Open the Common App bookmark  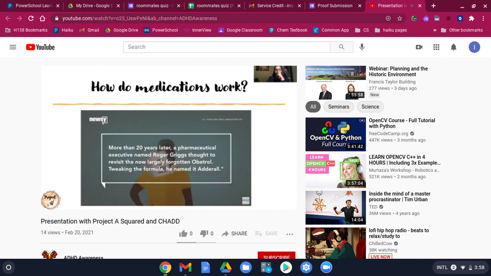331,30
